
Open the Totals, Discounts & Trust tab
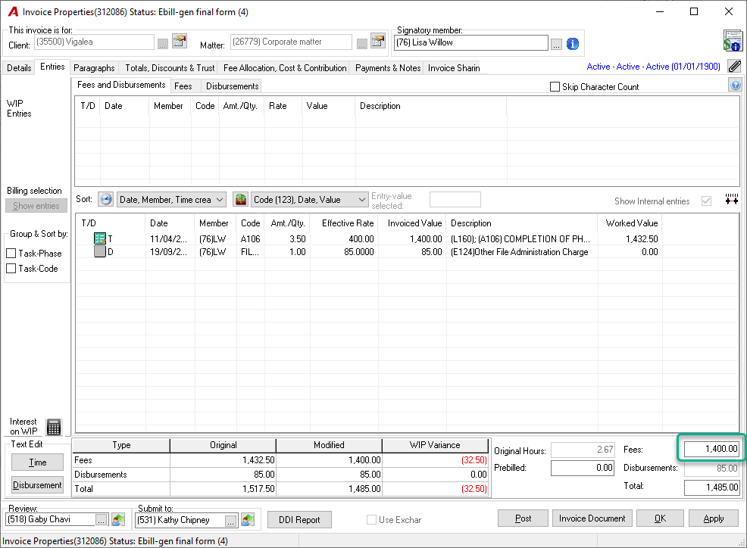pyautogui.click(x=170, y=68)
